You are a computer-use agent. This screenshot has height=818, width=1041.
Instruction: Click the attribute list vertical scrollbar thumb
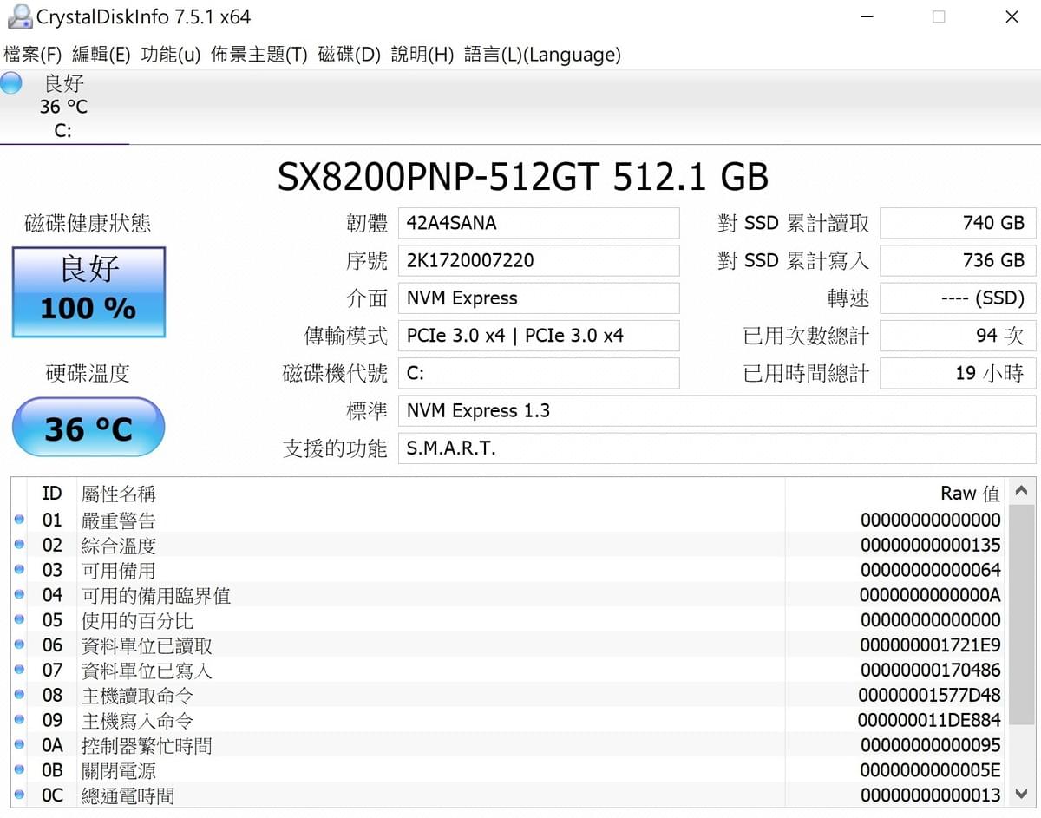[x=1024, y=614]
